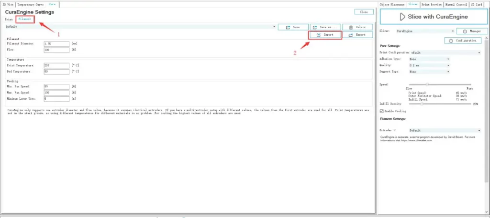
Task: Select the Cura tab
Action: click(52, 4)
